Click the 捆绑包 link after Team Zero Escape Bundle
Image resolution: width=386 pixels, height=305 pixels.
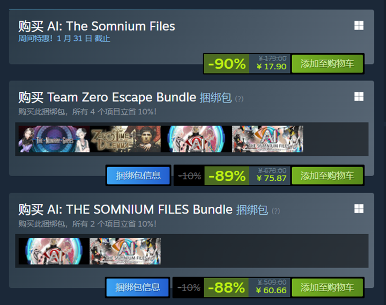(216, 98)
